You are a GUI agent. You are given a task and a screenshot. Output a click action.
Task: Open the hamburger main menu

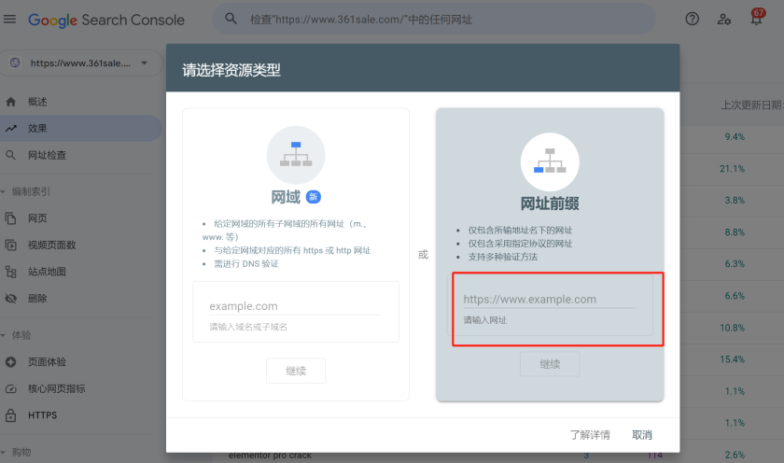[x=9, y=20]
